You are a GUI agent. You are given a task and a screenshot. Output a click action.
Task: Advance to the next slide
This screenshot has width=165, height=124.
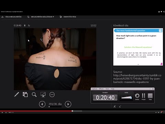(68, 104)
